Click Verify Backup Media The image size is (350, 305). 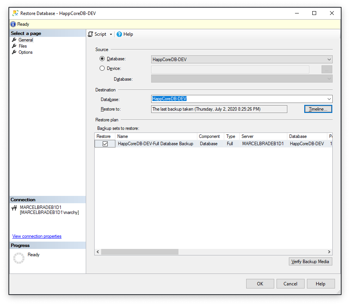(310, 261)
